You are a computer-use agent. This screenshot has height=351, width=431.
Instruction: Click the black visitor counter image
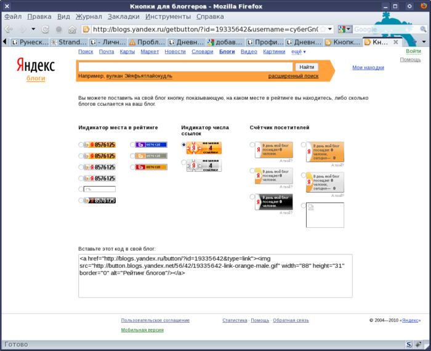point(274,202)
